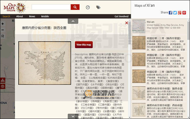
Task: Click the Maps of Xi'an heading
Action: pyautogui.click(x=145, y=6)
